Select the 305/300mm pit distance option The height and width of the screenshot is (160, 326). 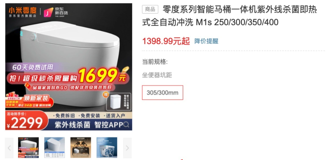point(162,93)
